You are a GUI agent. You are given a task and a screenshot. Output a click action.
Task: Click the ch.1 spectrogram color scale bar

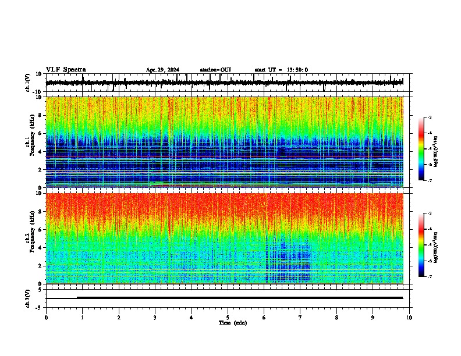tap(421, 149)
